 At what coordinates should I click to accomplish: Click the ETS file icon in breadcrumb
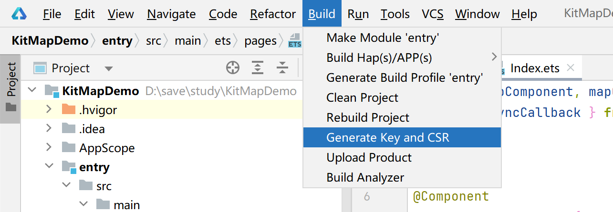point(295,41)
